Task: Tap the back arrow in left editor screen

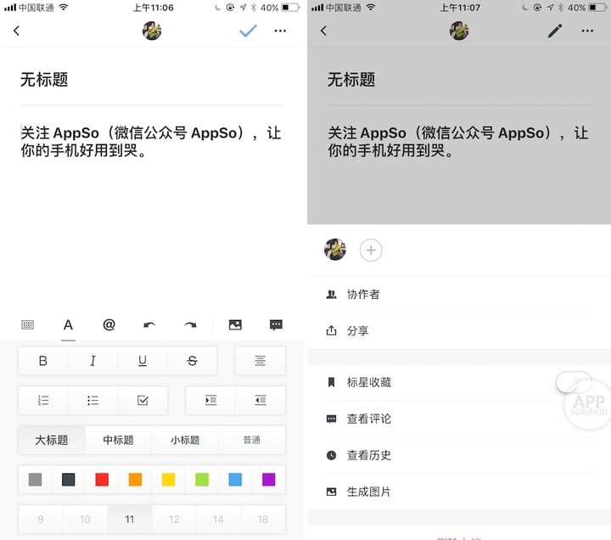Action: 16,31
